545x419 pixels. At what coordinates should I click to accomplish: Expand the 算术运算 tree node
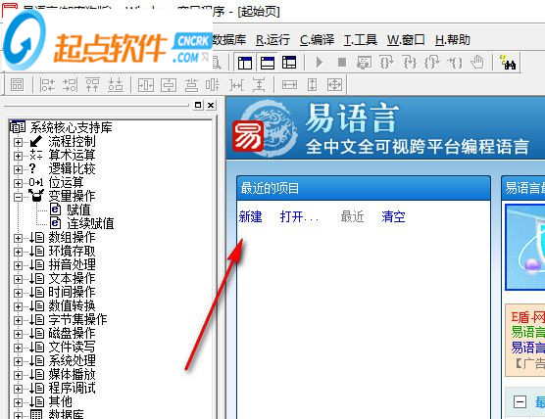coord(18,156)
